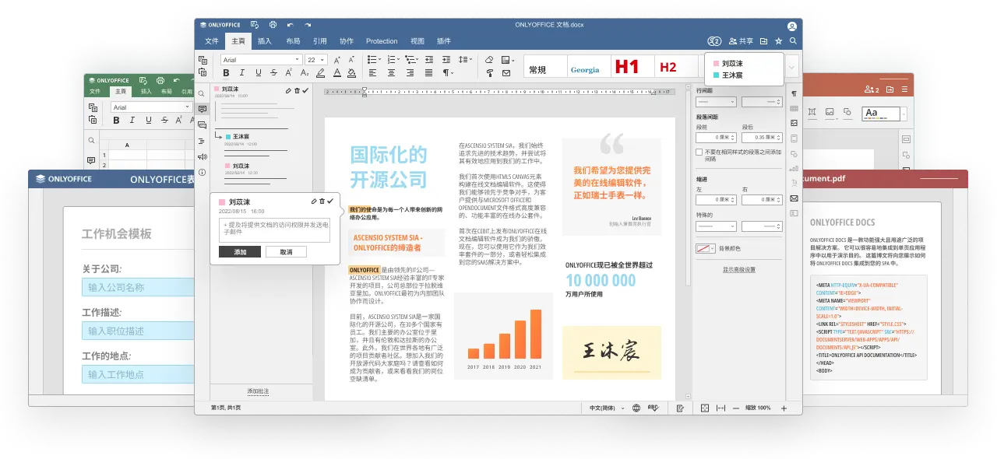Switch to the 插入 tab in document editor

coord(265,41)
